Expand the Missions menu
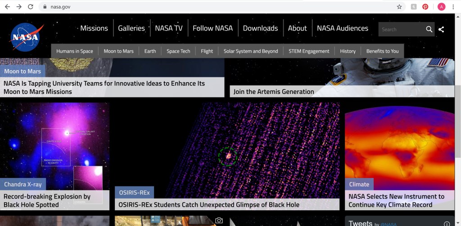 click(94, 28)
